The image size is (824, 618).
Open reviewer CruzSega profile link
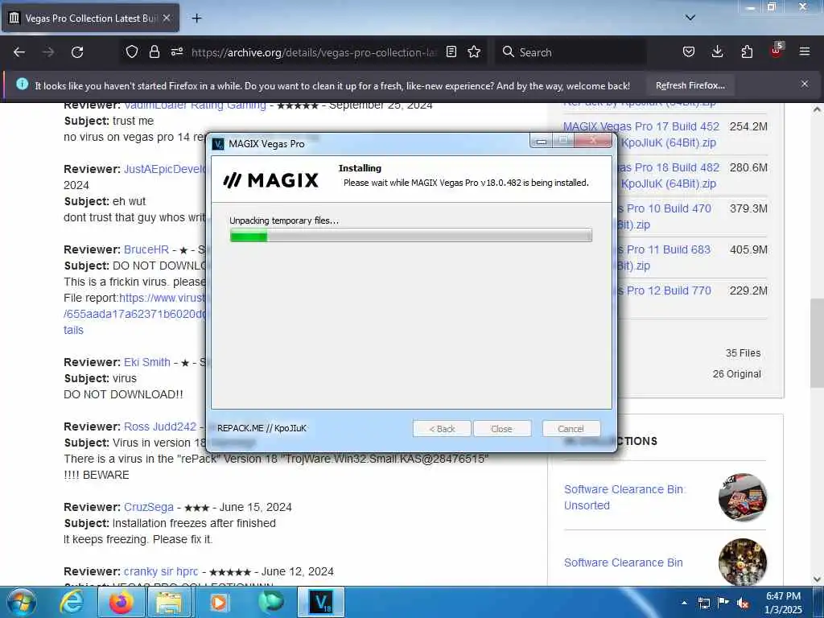coord(149,507)
